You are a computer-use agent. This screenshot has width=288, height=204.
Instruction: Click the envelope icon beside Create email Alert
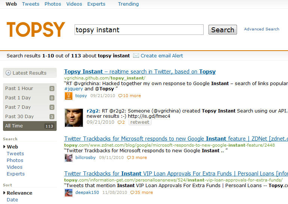(136, 55)
